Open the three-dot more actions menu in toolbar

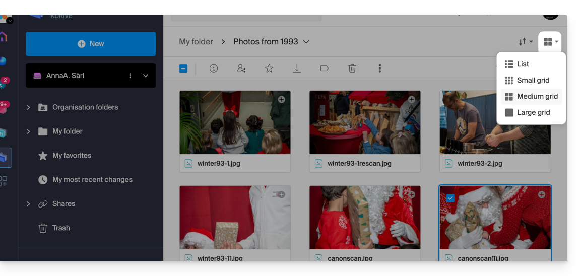pos(380,68)
